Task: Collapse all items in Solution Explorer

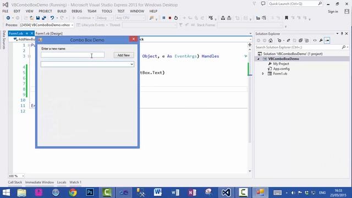Action: coord(301,40)
